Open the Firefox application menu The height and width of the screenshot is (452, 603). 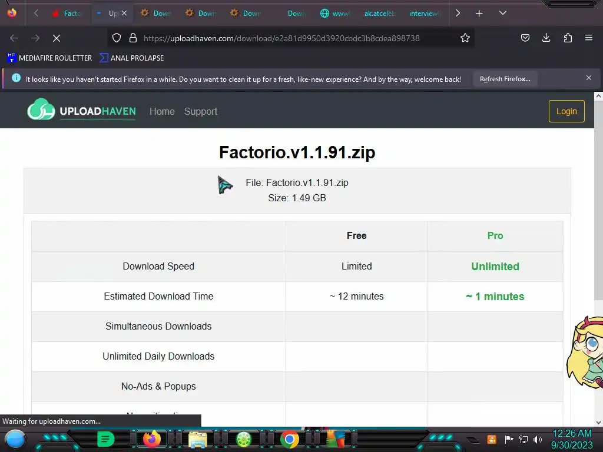pos(588,38)
